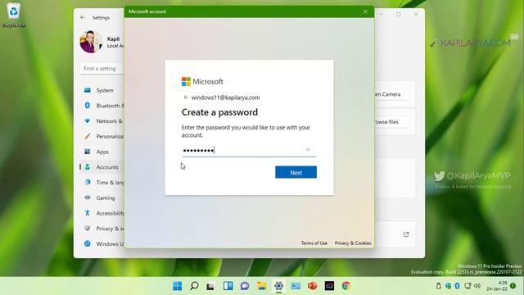Open File Explorer from taskbar
The width and height of the screenshot is (524, 295).
(x=262, y=286)
